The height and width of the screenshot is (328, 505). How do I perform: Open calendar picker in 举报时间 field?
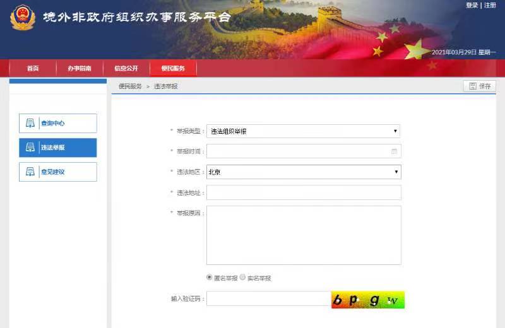(x=394, y=151)
